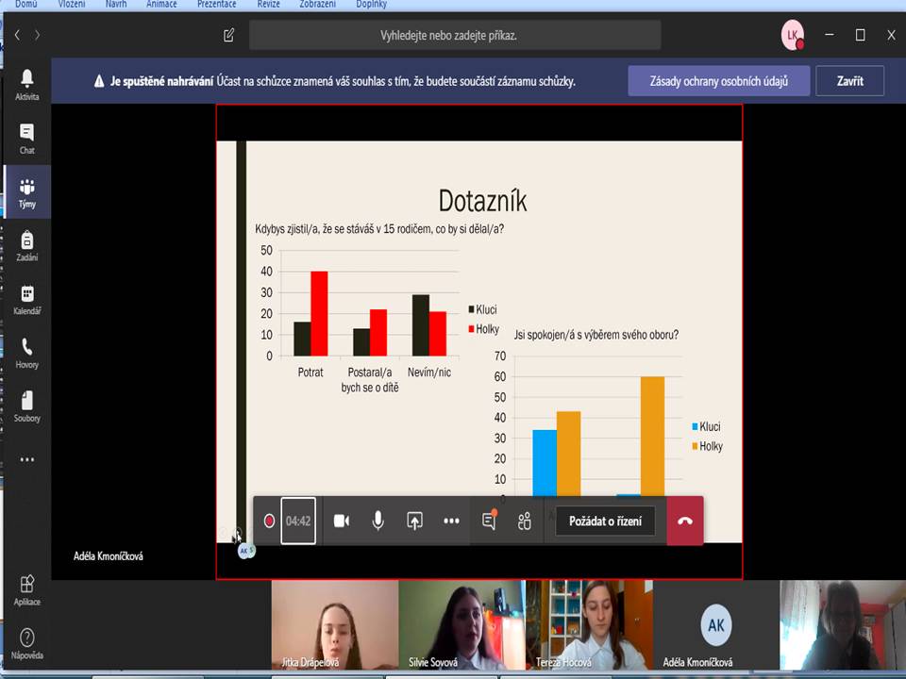Open Nápověda help icon
This screenshot has width=906, height=679.
coord(26,642)
